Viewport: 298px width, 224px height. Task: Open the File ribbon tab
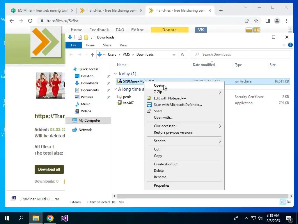coord(74,45)
